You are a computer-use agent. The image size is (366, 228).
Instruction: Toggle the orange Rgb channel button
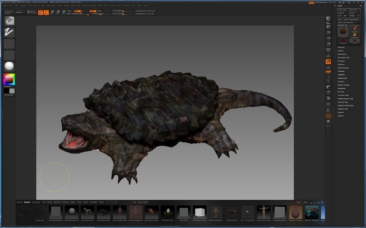(x=77, y=11)
